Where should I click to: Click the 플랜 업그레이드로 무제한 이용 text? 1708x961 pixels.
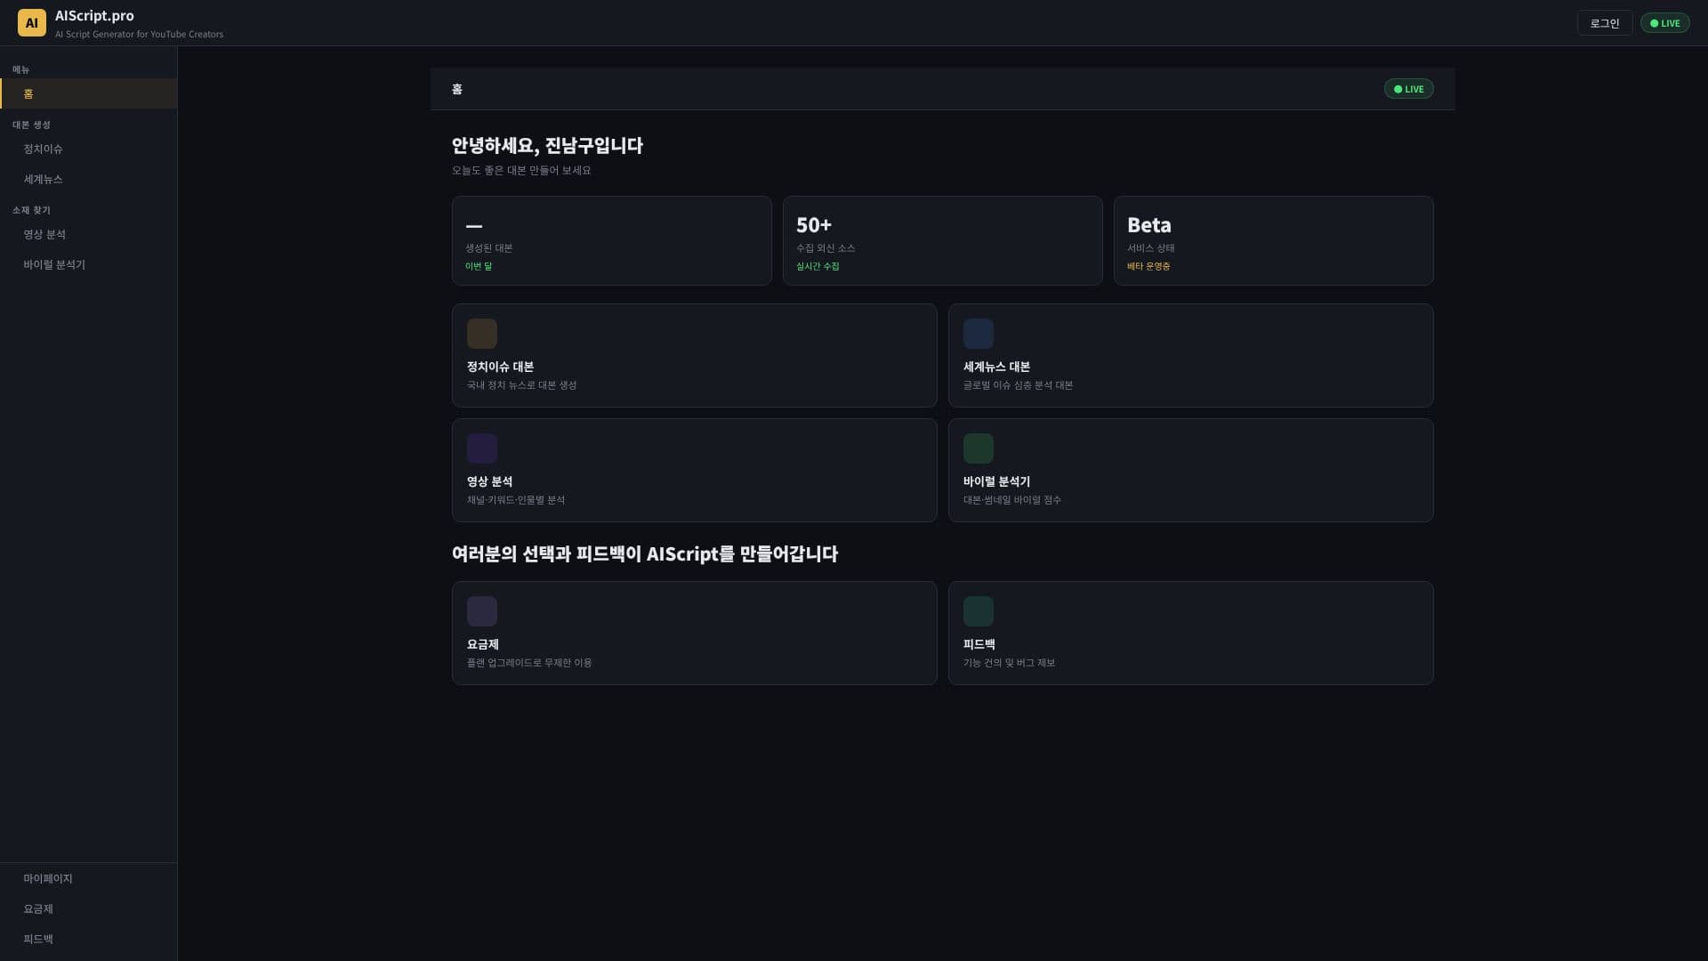529,663
